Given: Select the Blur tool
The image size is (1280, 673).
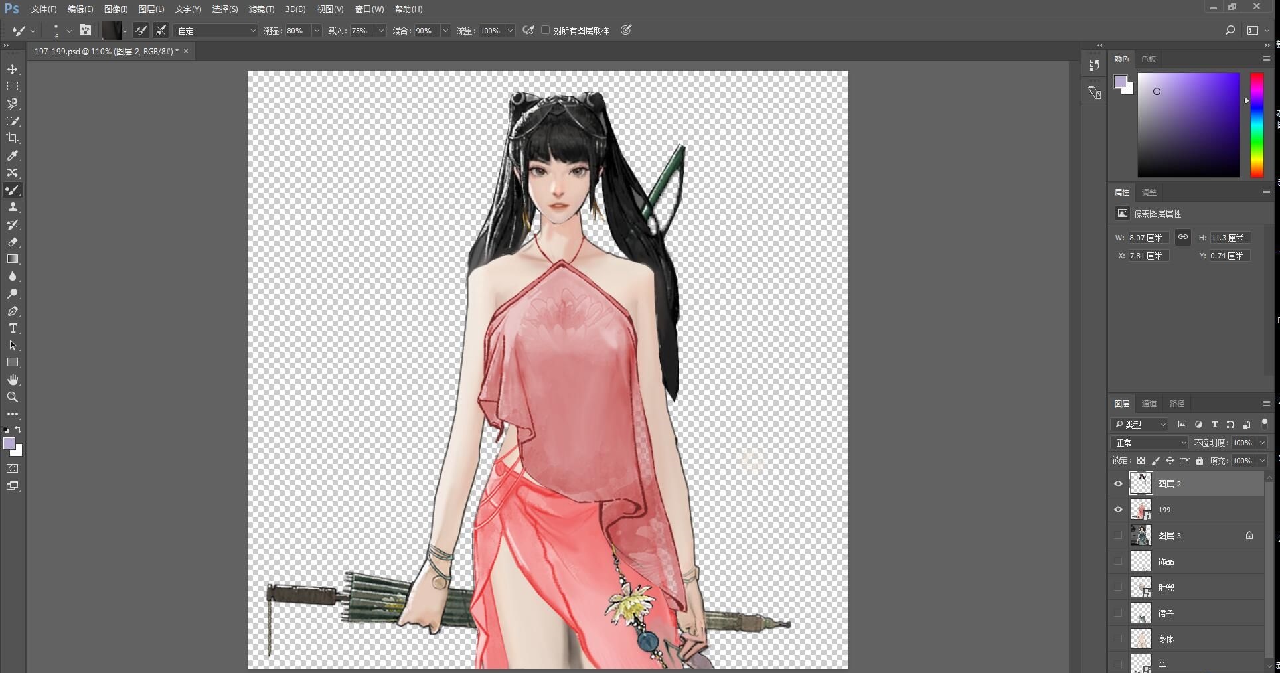Looking at the screenshot, I should pos(13,276).
